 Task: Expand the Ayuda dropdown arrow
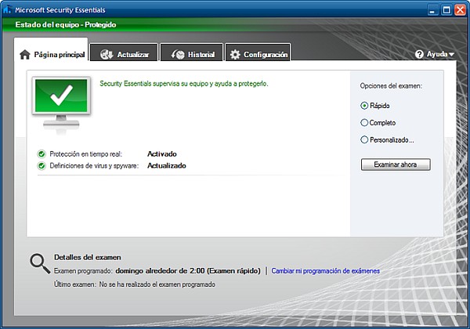(x=452, y=55)
